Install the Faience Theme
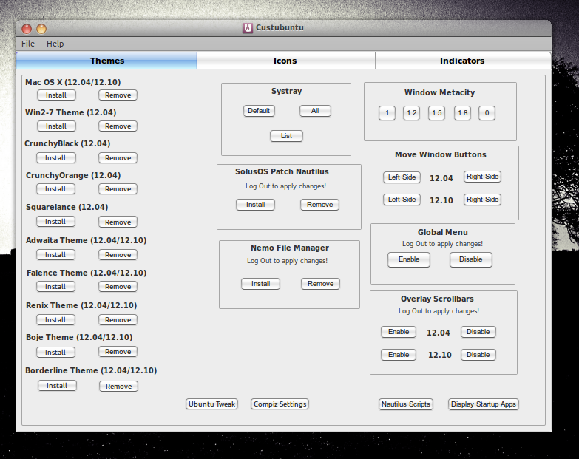Screen dimensions: 579x459 click(x=55, y=286)
